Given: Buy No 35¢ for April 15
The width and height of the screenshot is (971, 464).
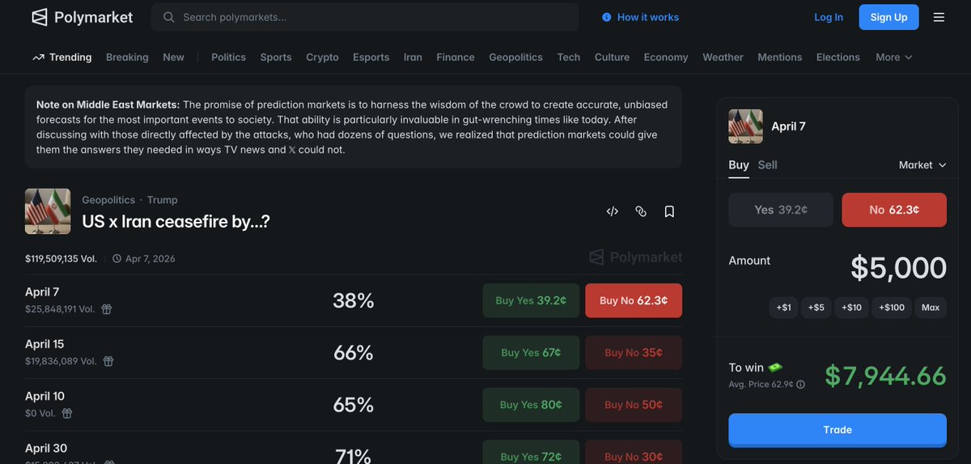Looking at the screenshot, I should point(634,353).
